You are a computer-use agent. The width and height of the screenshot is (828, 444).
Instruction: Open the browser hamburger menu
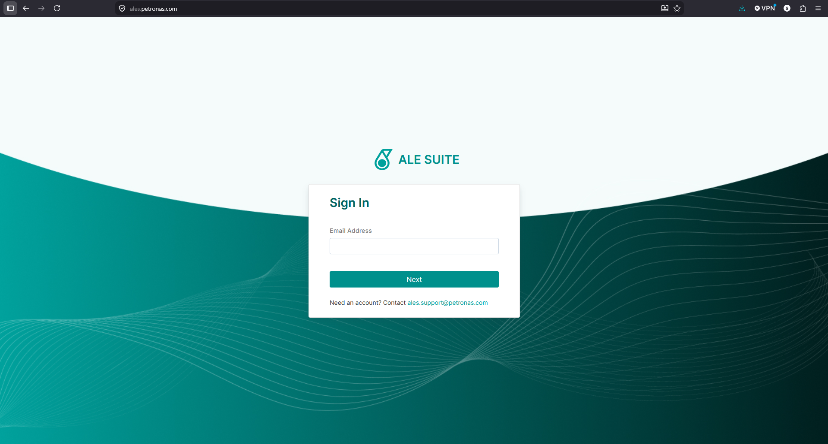818,8
